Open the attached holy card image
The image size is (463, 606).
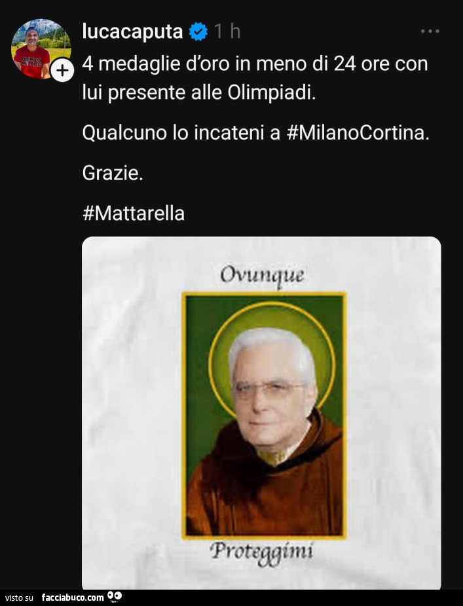(261, 413)
